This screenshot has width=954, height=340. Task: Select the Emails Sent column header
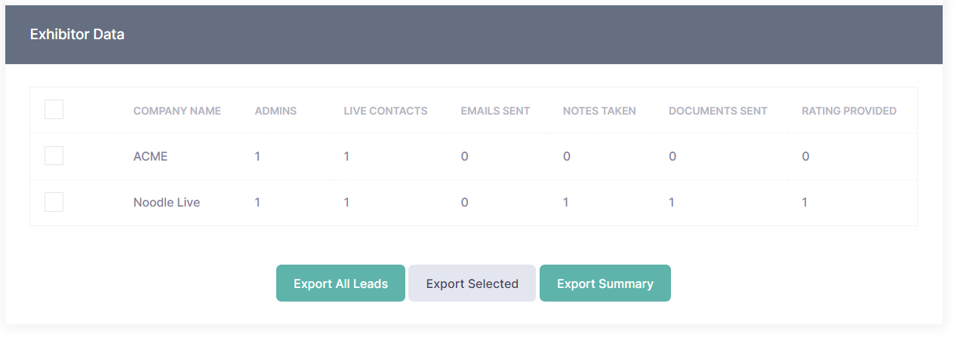click(495, 111)
